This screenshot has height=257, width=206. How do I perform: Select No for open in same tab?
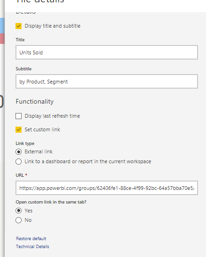(x=18, y=220)
